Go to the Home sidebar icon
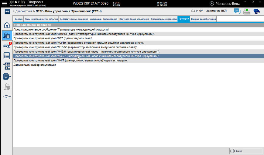Viewport: 264px width, 155px height. coord(7,25)
